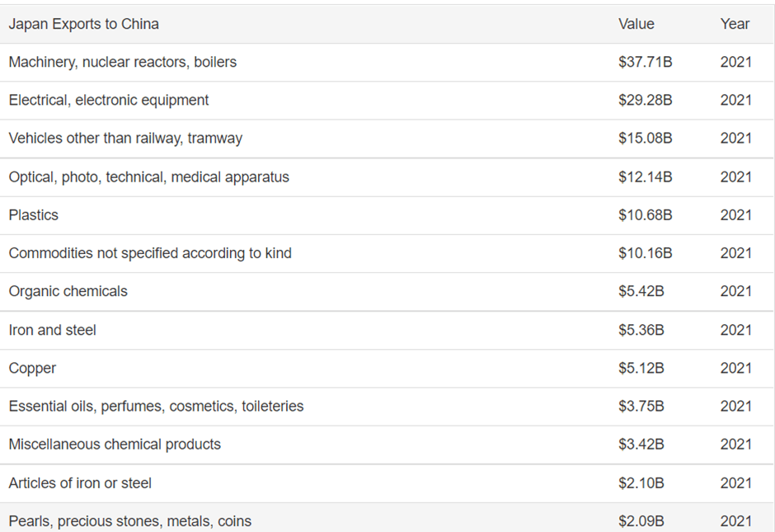
Task: Open 'Machinery, nuclear reactors, boilers' row link
Action: pyautogui.click(x=123, y=62)
